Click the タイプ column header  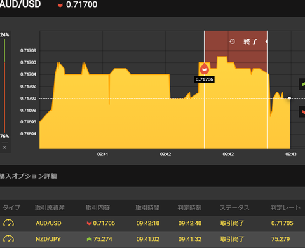coord(11,207)
